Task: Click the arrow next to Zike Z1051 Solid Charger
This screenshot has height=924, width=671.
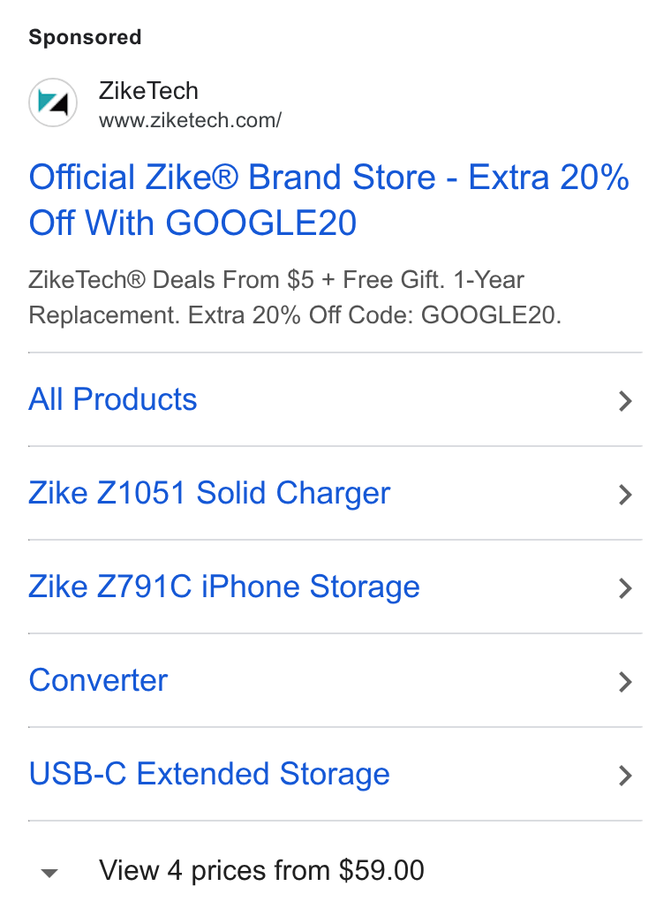Action: (x=625, y=495)
